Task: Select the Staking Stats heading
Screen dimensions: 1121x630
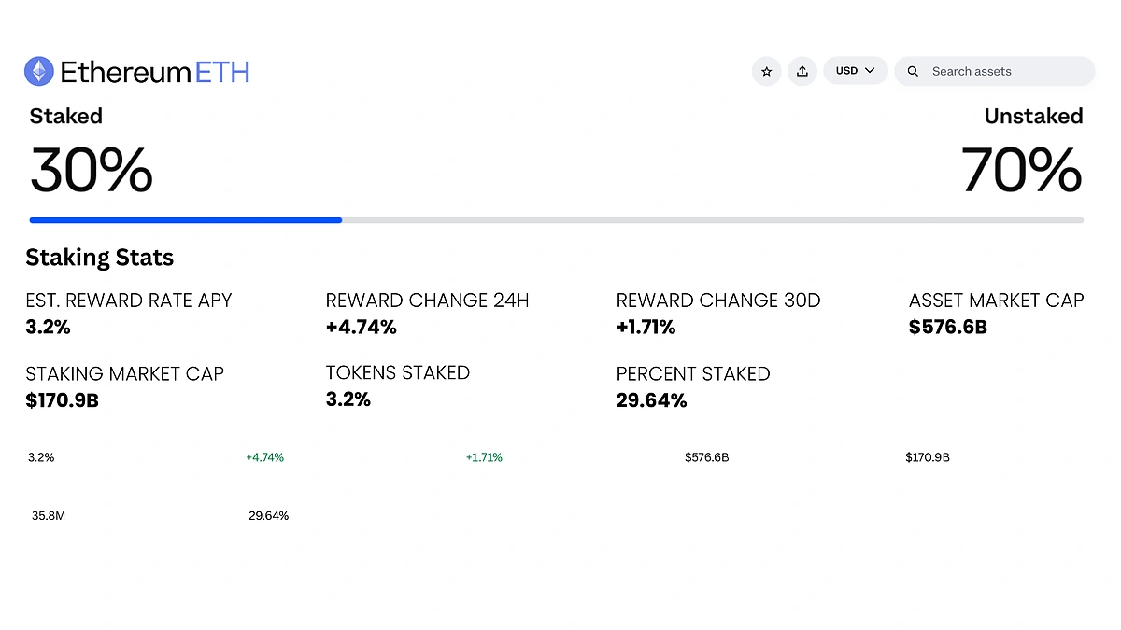Action: 100,258
